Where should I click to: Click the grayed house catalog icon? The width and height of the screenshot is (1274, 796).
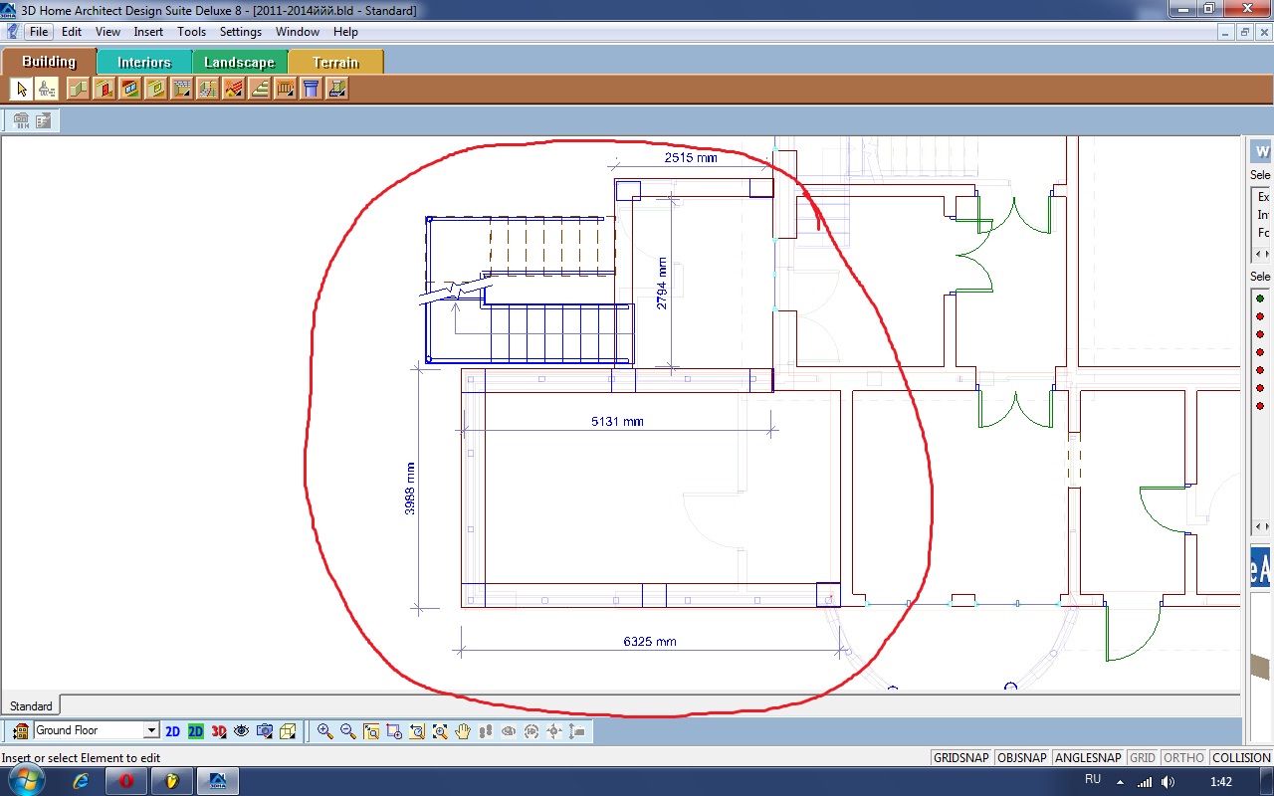tap(21, 120)
